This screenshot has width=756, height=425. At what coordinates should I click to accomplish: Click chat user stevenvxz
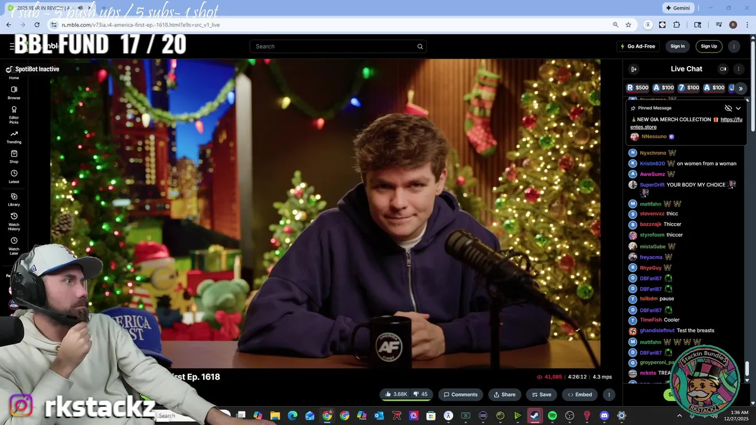(x=652, y=214)
